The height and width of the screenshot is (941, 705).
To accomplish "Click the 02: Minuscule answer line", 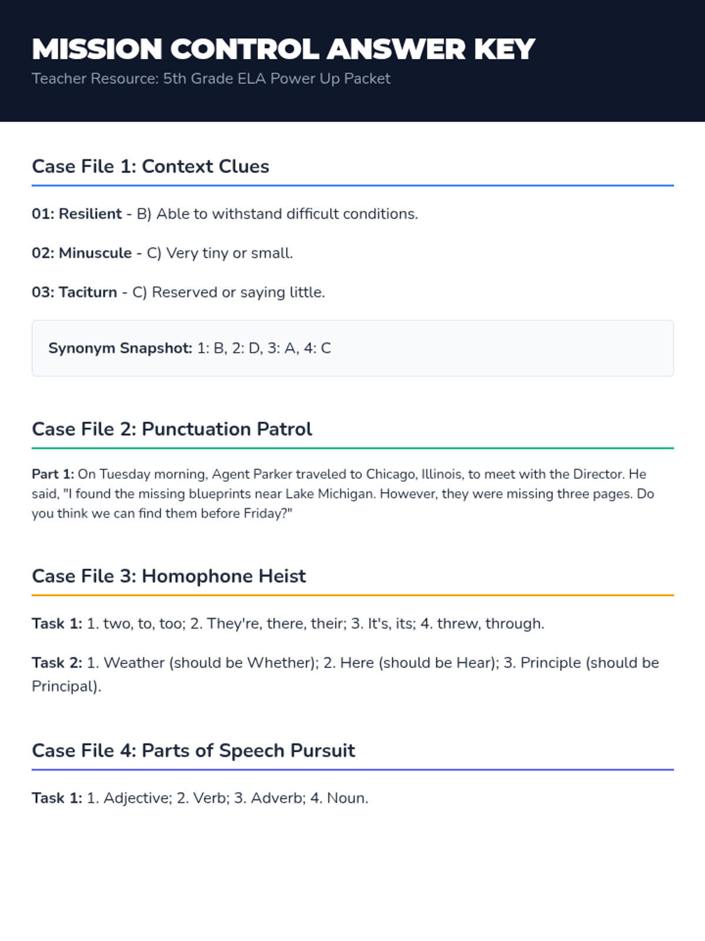I will [x=162, y=253].
